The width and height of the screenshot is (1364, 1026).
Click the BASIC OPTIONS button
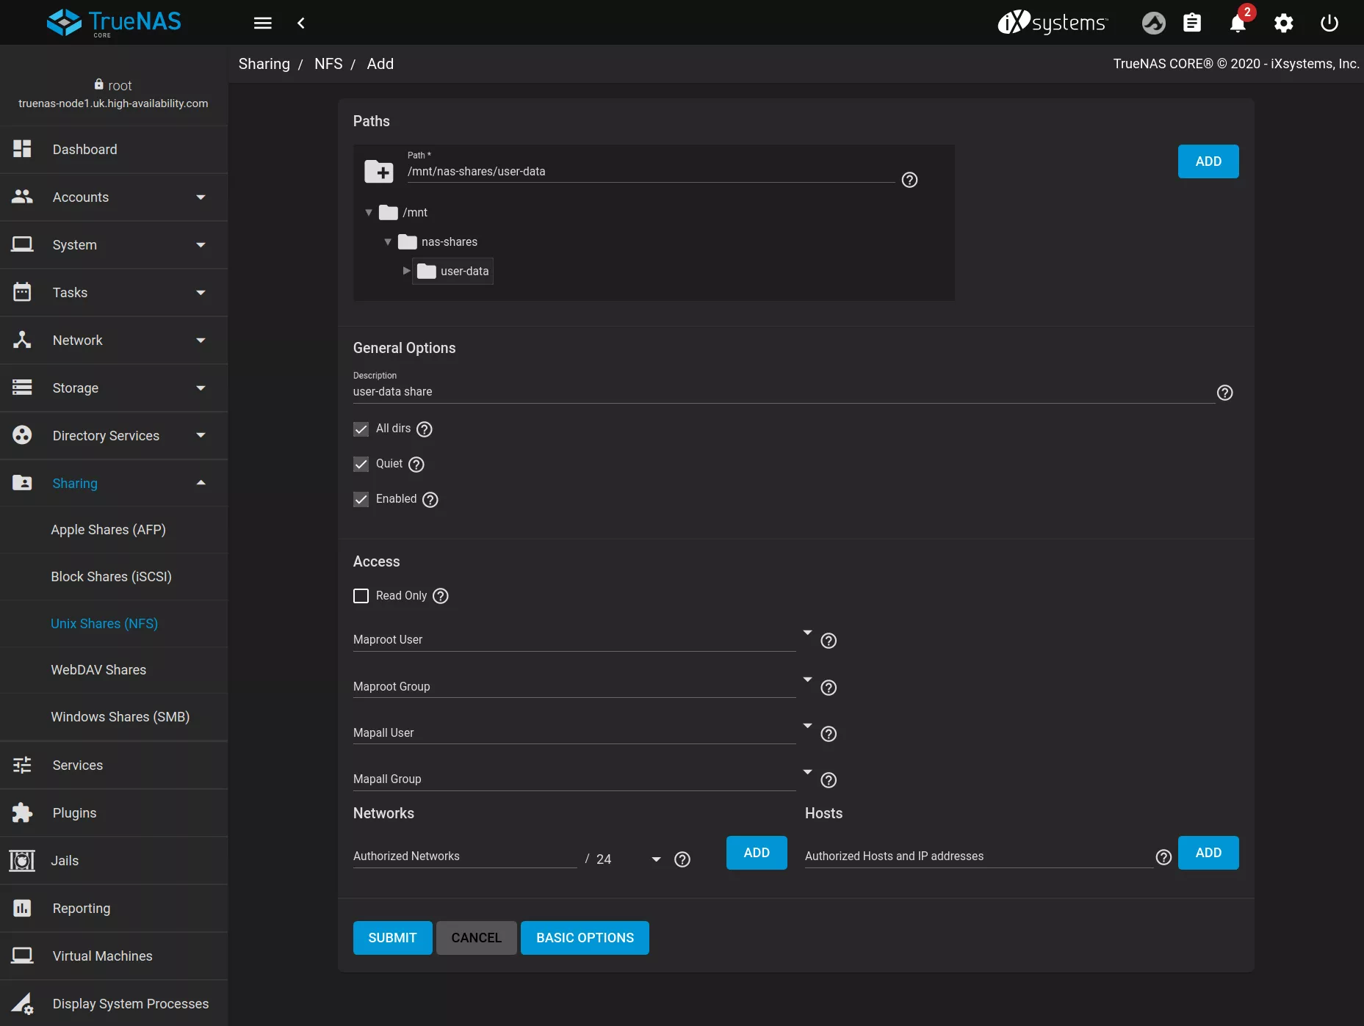click(585, 938)
